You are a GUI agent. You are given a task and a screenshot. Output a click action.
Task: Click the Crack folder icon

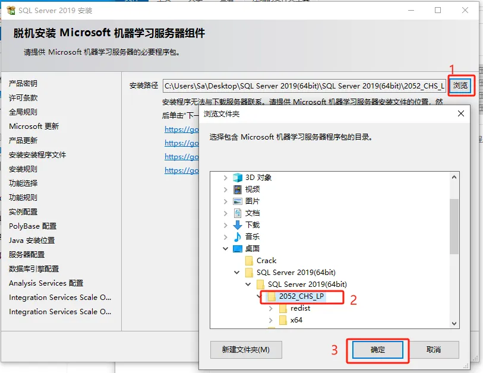249,261
